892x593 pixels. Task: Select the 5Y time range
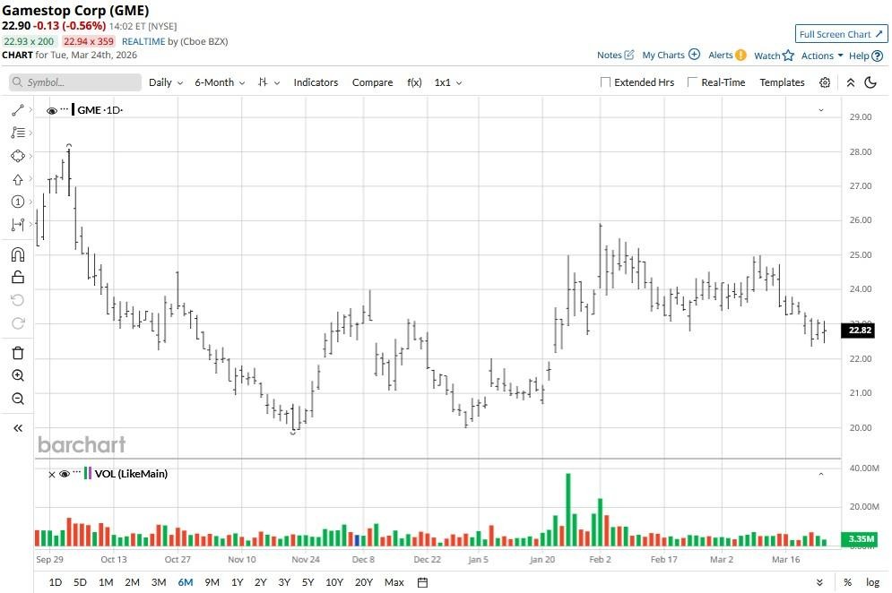pos(307,582)
